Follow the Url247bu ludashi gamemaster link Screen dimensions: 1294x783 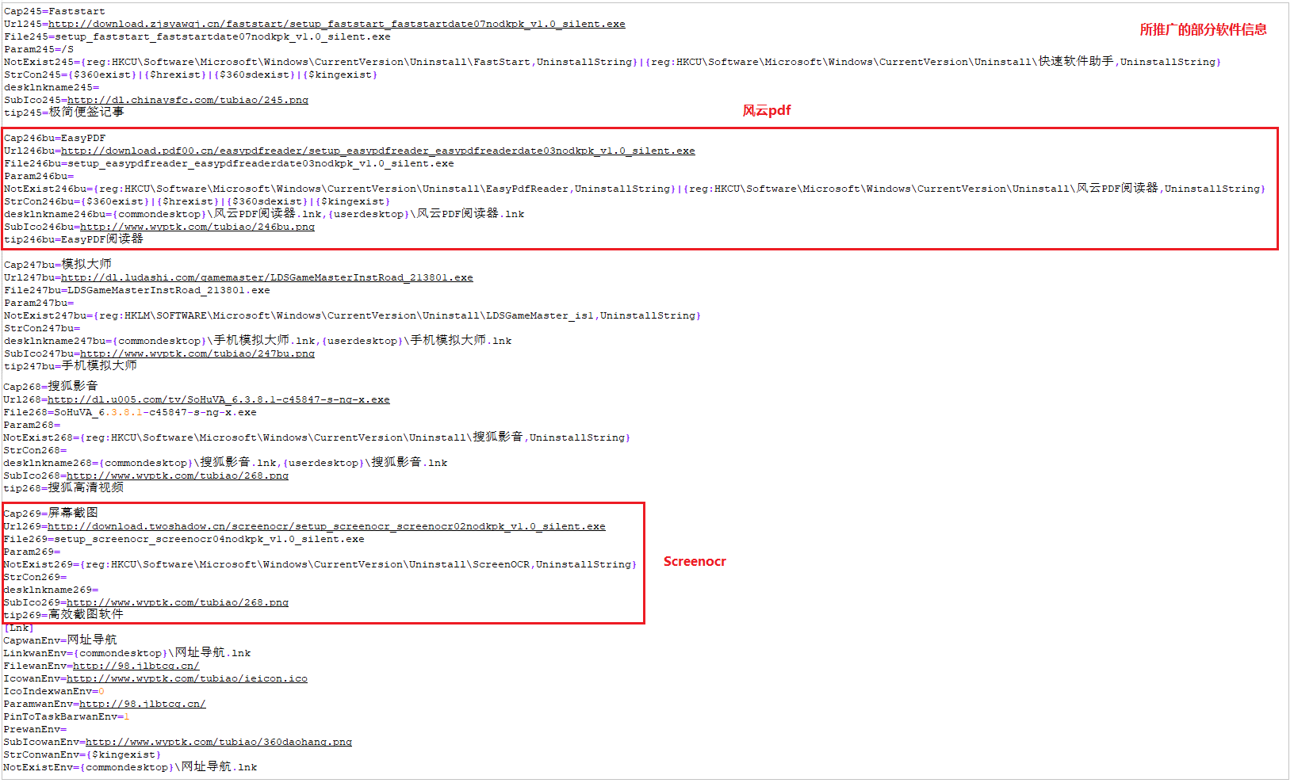(266, 278)
